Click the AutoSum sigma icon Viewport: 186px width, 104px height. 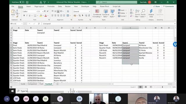tap(131, 10)
